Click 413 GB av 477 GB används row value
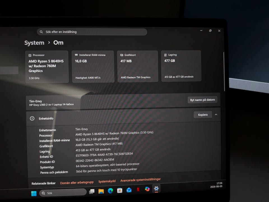This screenshot has height=202, width=269. tap(93, 150)
